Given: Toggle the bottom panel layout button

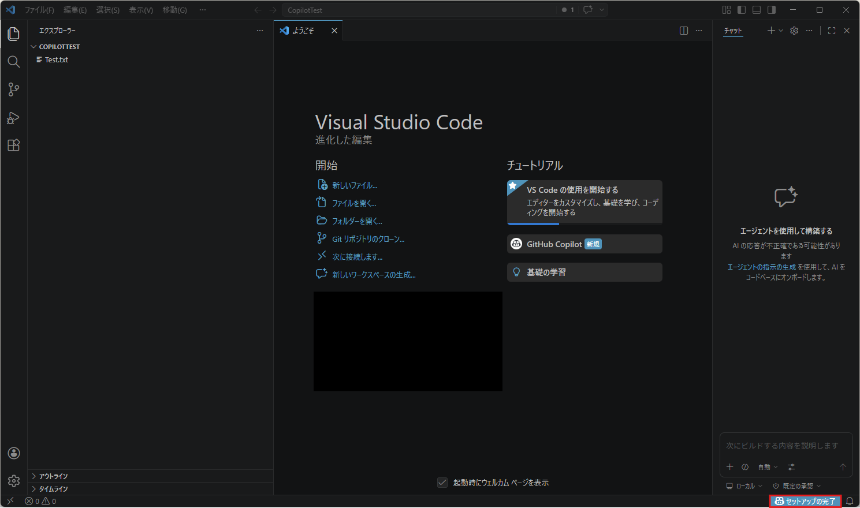Looking at the screenshot, I should tap(757, 10).
